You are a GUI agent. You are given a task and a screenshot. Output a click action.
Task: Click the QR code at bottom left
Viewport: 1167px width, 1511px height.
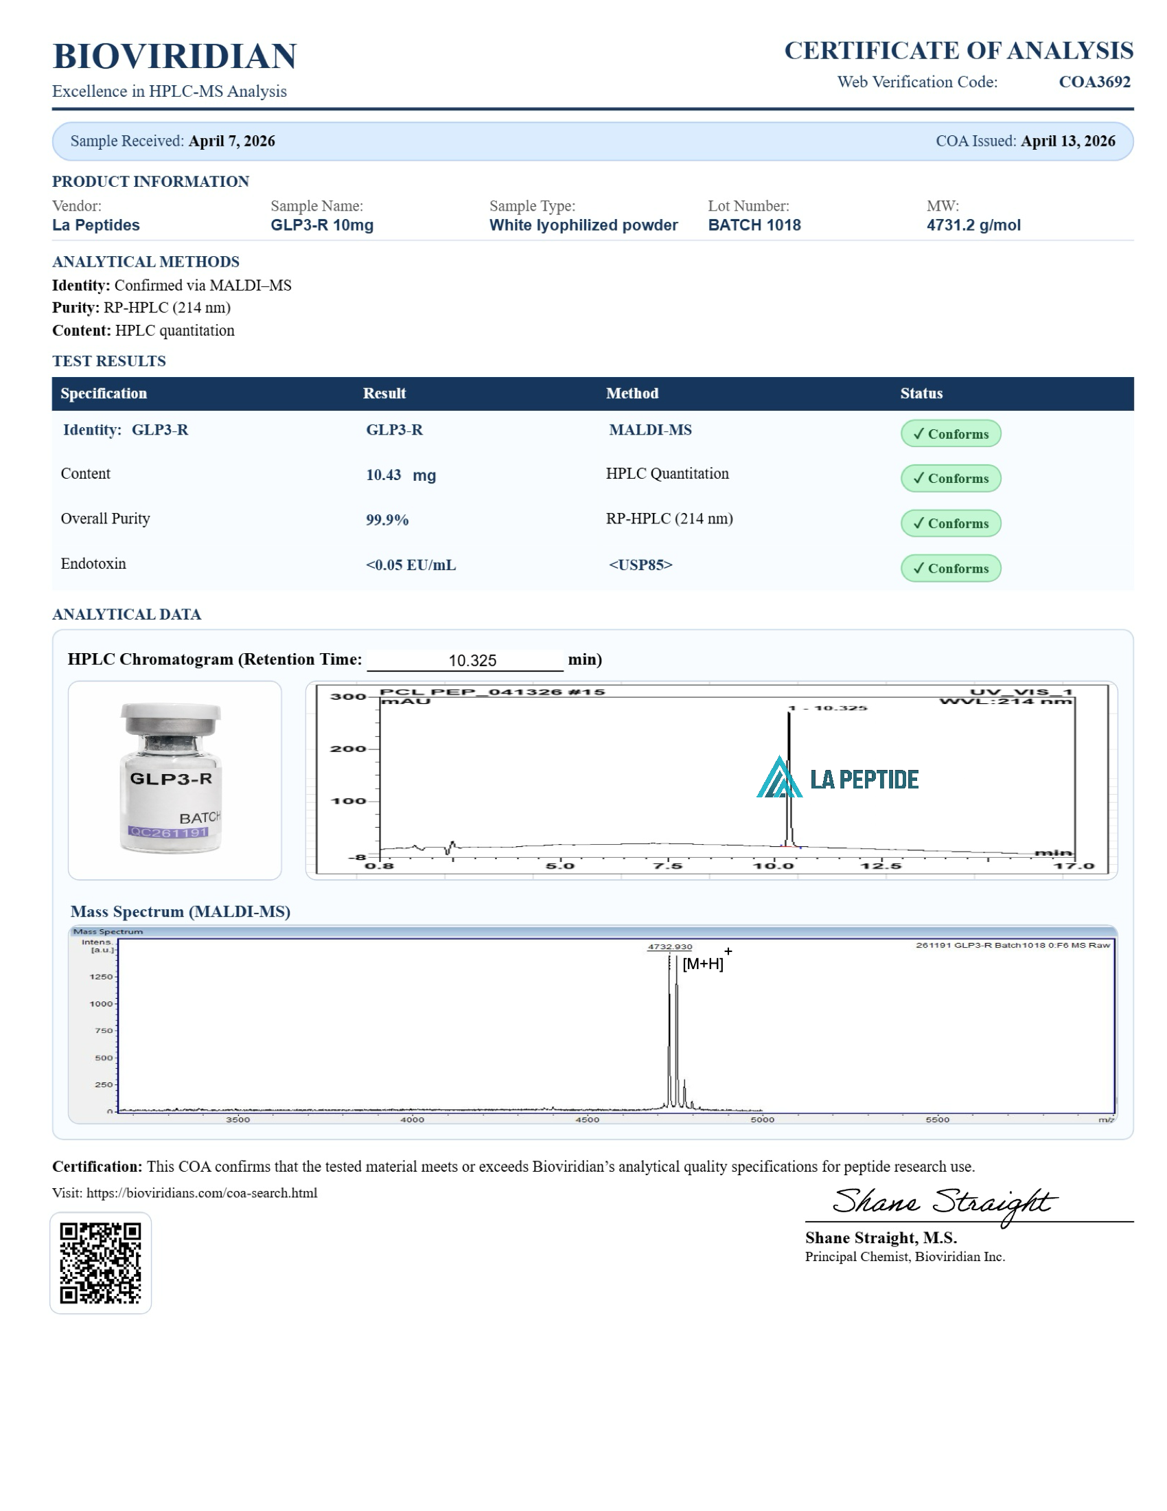pyautogui.click(x=100, y=1262)
